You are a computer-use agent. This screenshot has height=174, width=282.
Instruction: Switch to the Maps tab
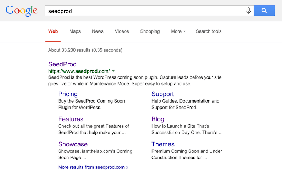pyautogui.click(x=75, y=31)
